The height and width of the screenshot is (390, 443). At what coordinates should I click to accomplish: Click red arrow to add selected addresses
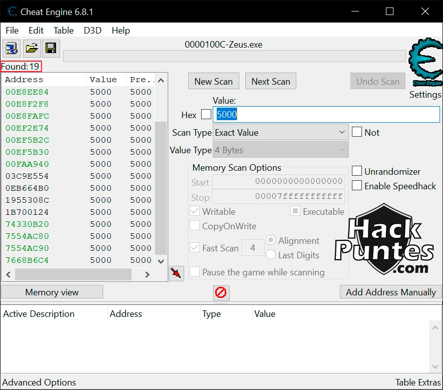click(176, 273)
